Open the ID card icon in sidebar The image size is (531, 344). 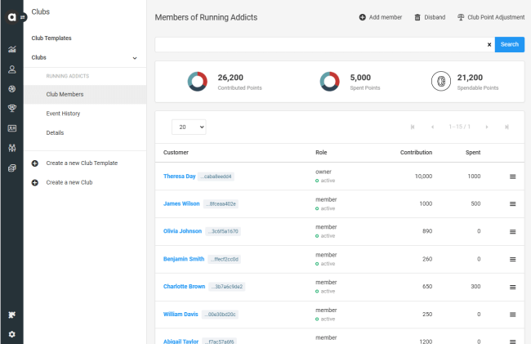(11, 128)
